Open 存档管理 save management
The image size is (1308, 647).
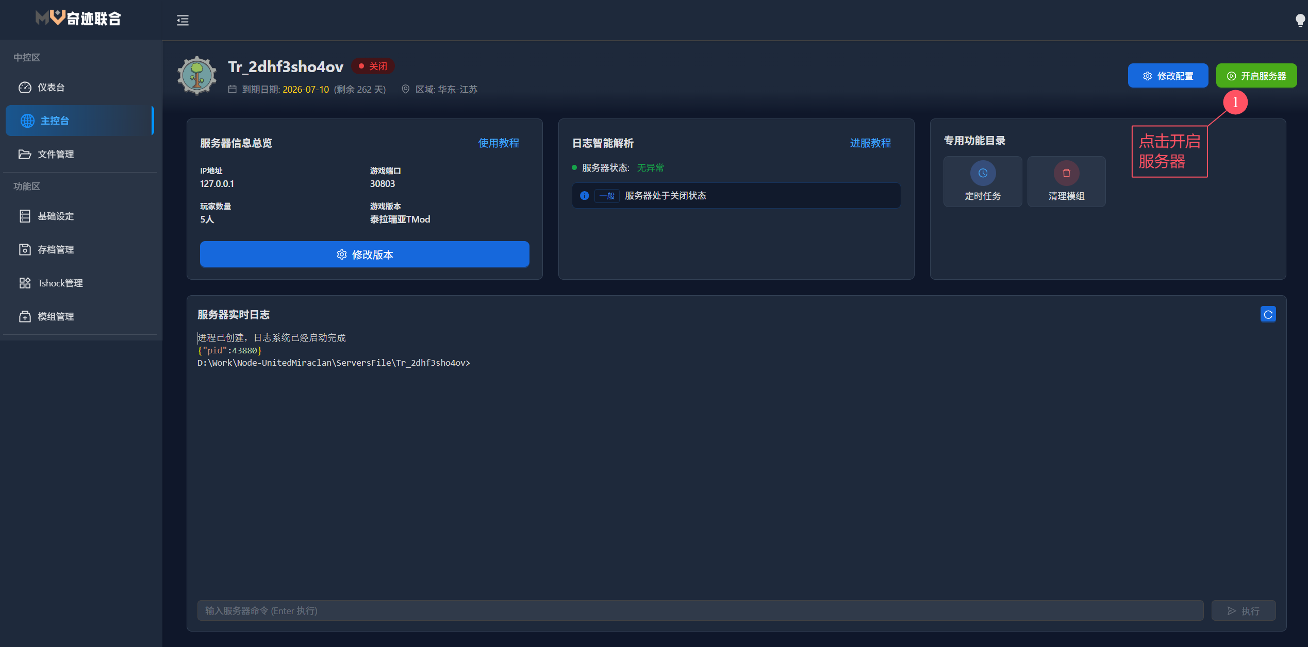point(55,249)
